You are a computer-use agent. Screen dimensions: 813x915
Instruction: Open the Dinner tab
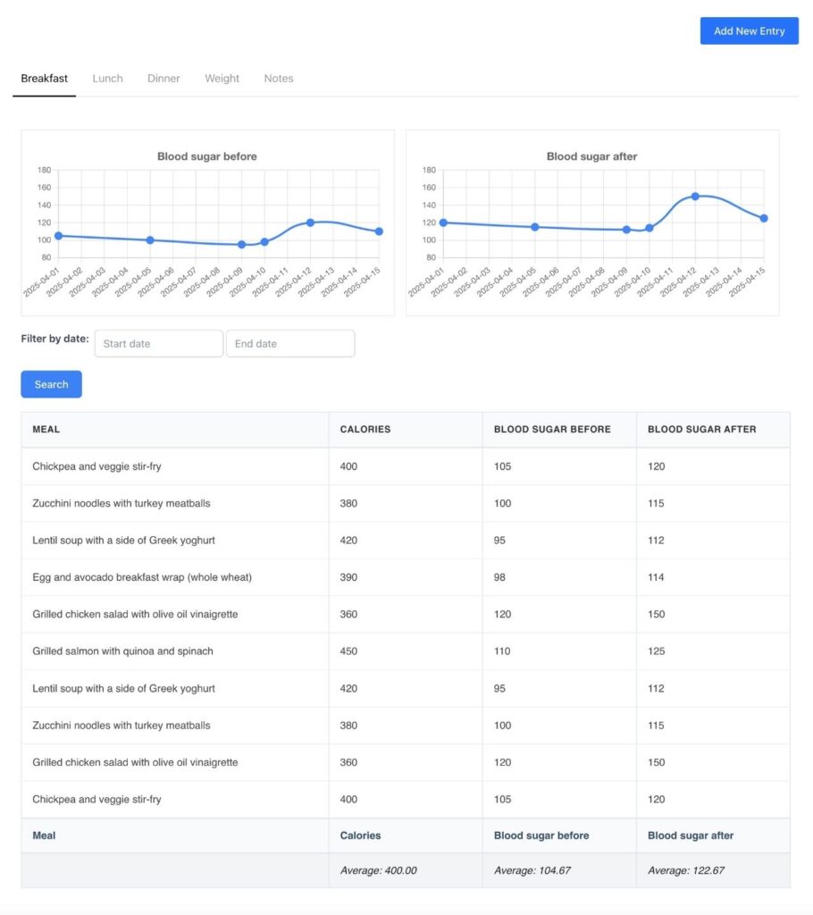163,79
